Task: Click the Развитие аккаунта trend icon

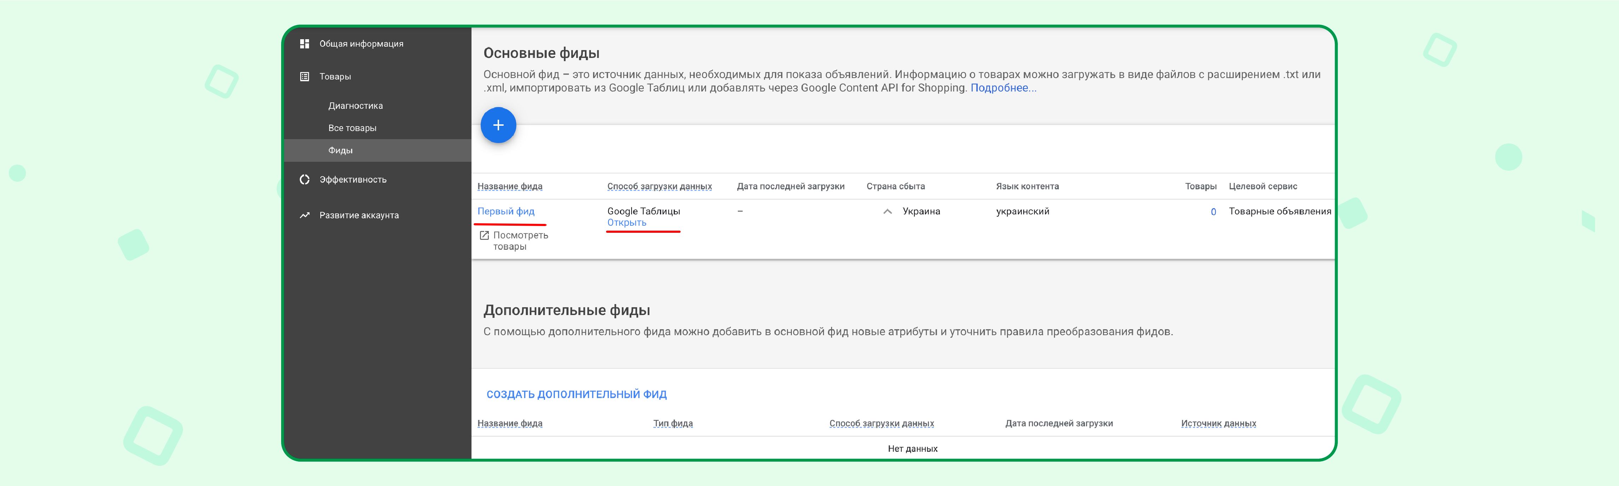Action: (x=304, y=215)
